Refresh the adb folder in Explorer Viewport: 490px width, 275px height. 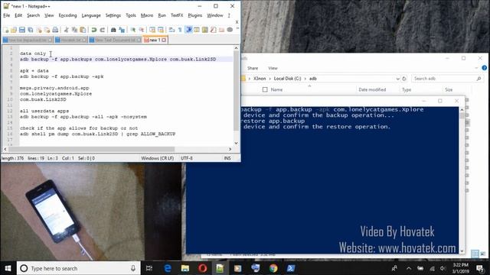(404, 79)
